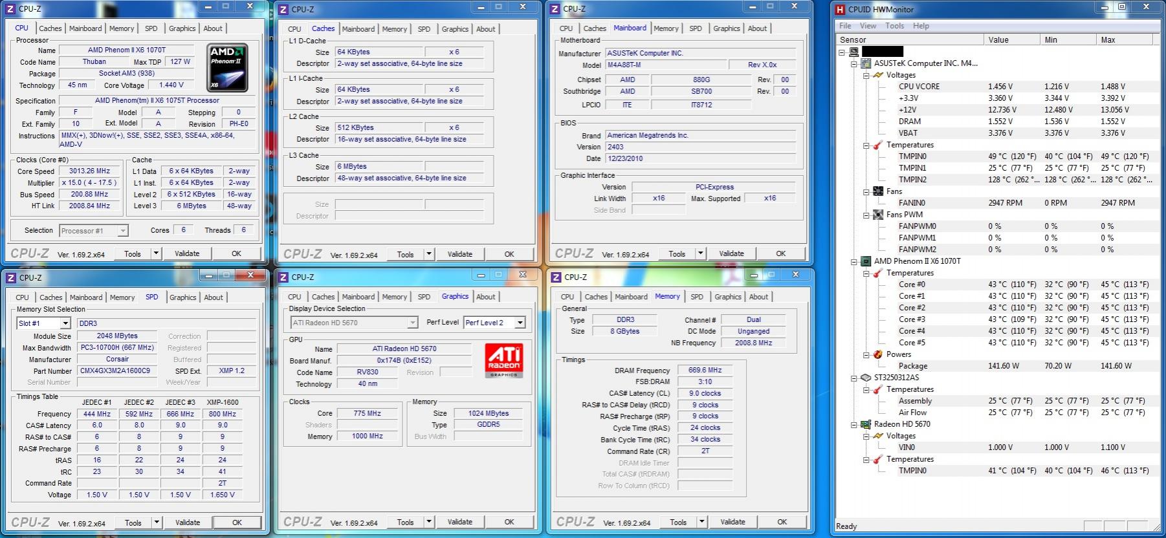Click Validate in the CPU-Z Memory window
The image size is (1166, 538).
coord(732,522)
